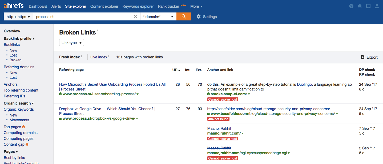Click the lock icon before www.basefolder.com link
The image size is (383, 164).
point(209,114)
